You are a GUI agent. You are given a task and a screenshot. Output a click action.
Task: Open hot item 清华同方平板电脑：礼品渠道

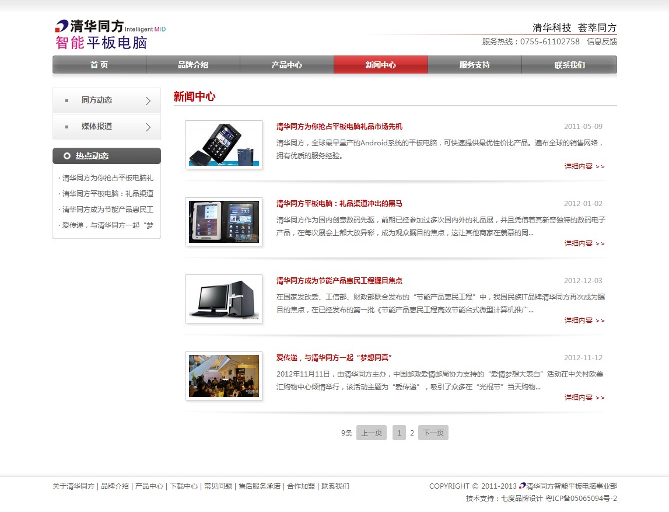click(x=107, y=193)
